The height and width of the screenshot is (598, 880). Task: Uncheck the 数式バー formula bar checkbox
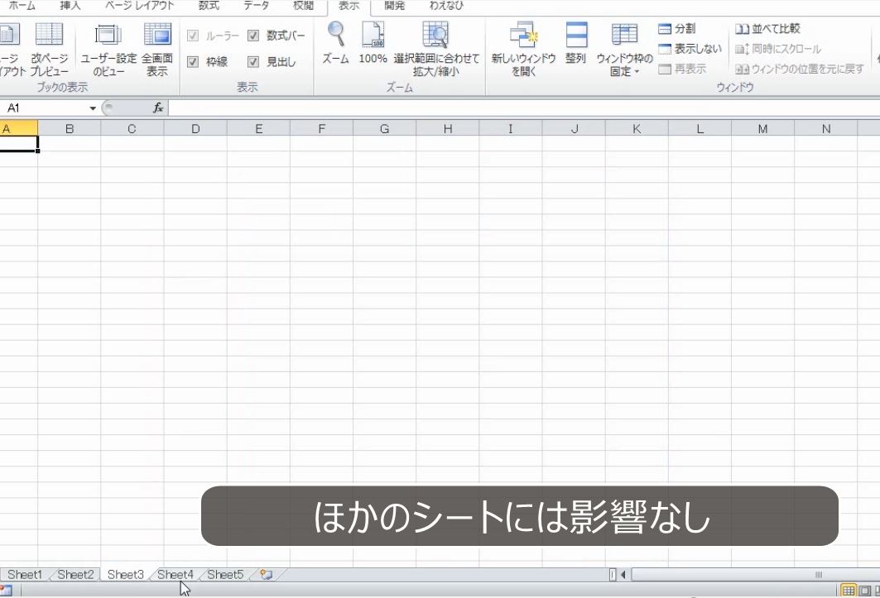click(253, 36)
